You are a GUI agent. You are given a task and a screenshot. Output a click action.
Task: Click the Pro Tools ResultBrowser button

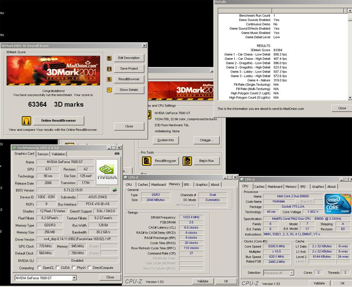[165, 161]
